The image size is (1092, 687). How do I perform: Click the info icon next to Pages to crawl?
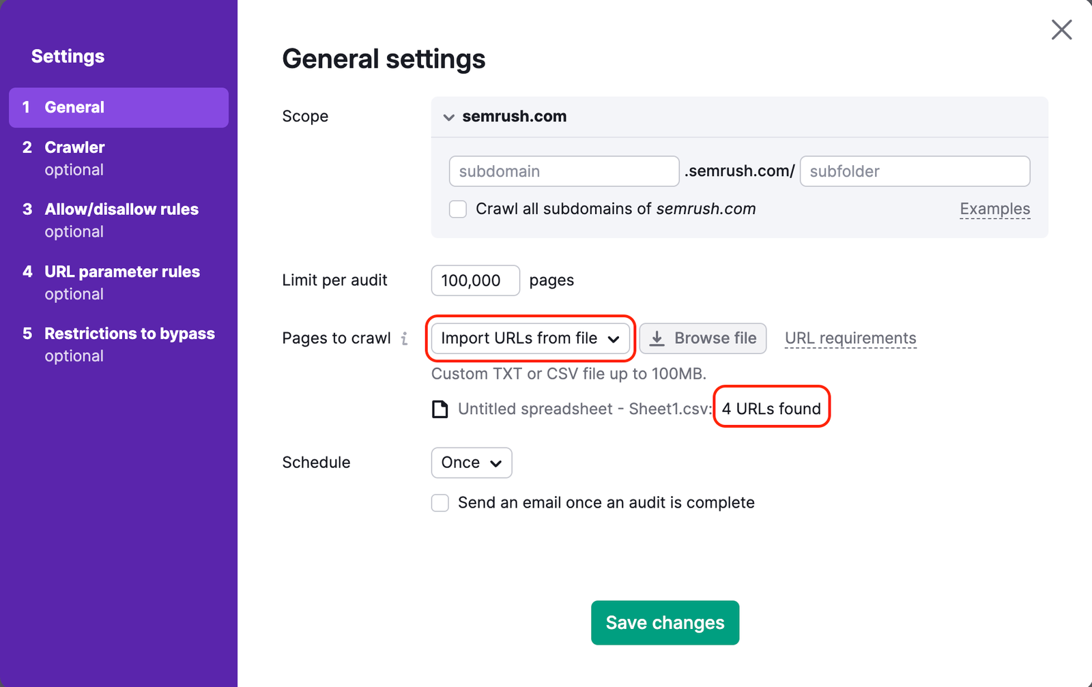[x=405, y=338]
